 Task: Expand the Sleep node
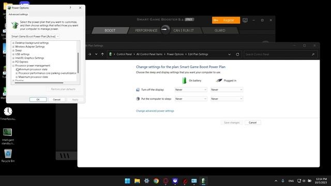(13, 51)
